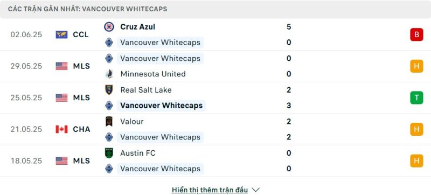
Task: Click the CCL world flag icon
Action: pos(61,34)
